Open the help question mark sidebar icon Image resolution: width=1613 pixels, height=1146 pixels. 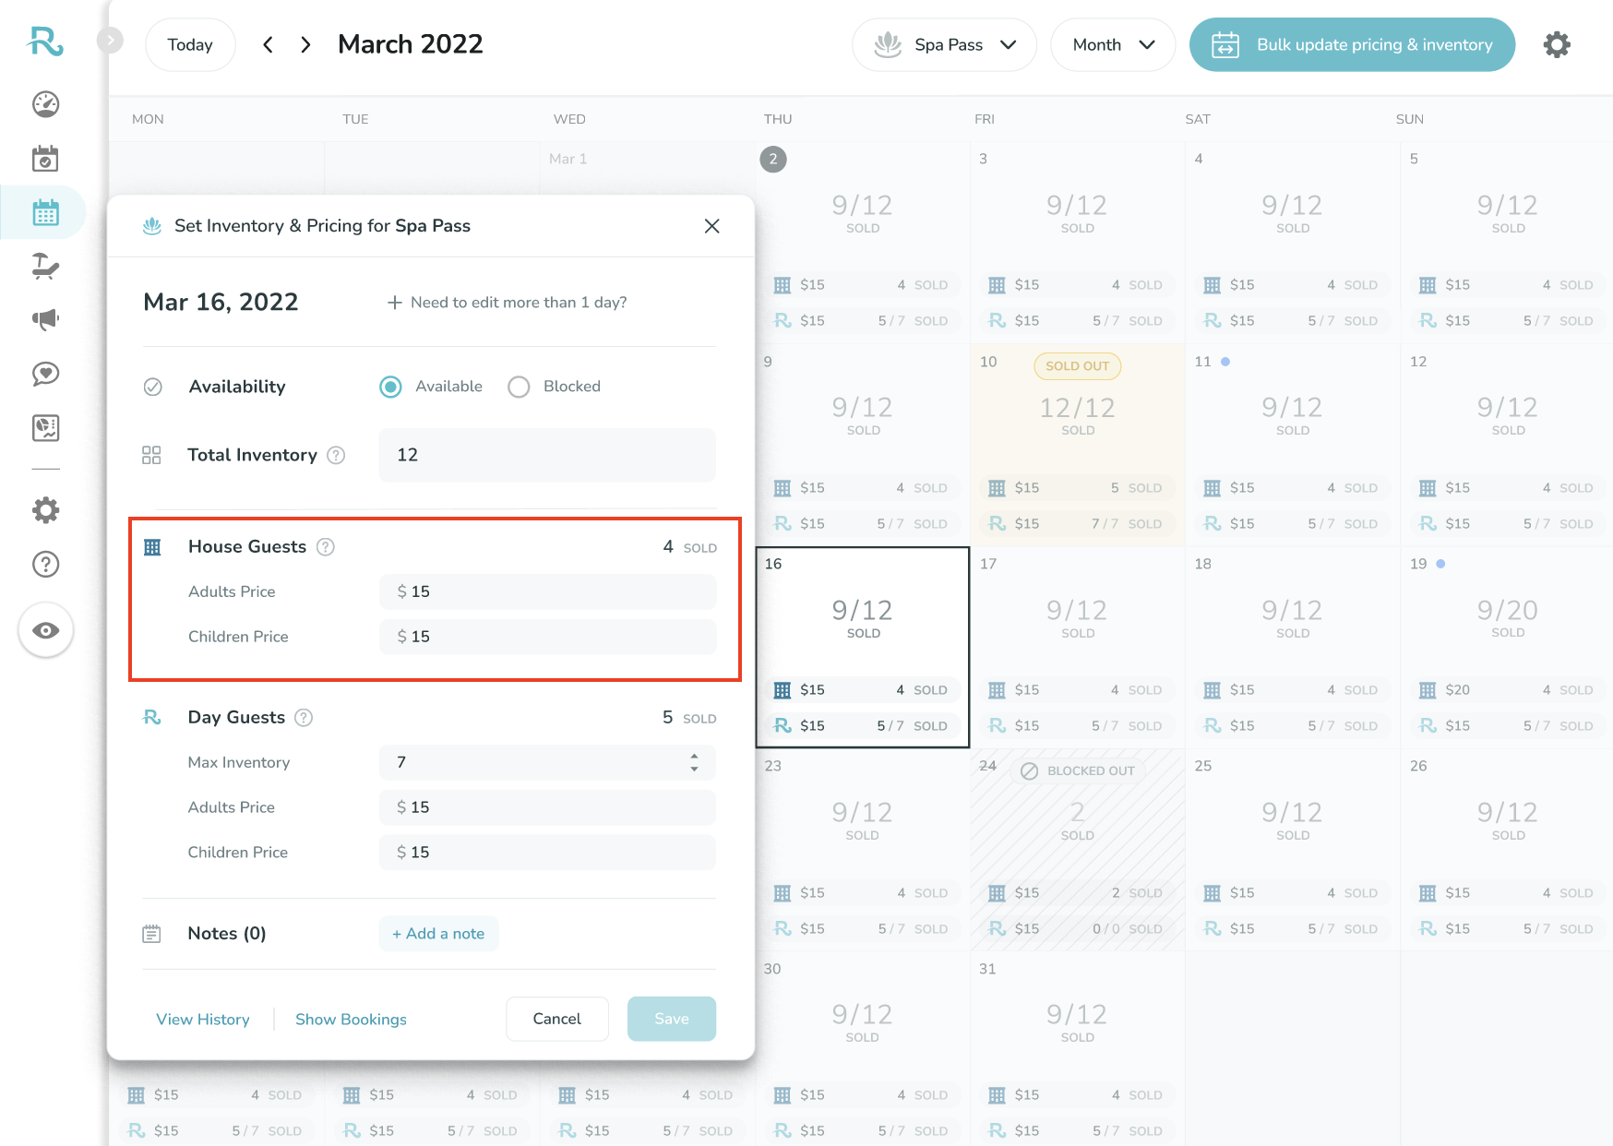point(45,564)
